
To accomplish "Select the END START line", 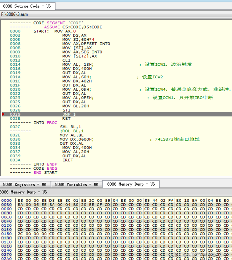I will (45, 172).
